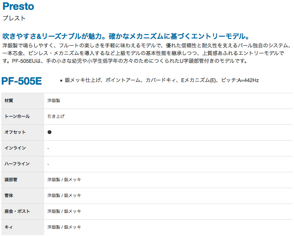Click the black dot in the オフセット row

tap(49, 132)
